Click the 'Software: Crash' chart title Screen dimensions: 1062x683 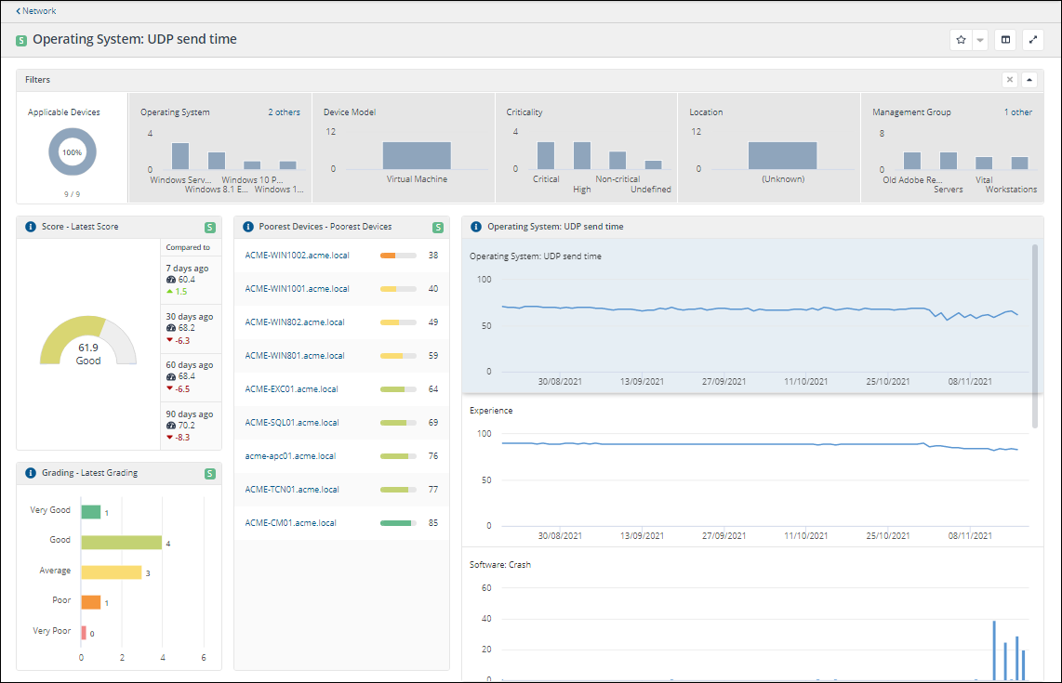tap(499, 565)
